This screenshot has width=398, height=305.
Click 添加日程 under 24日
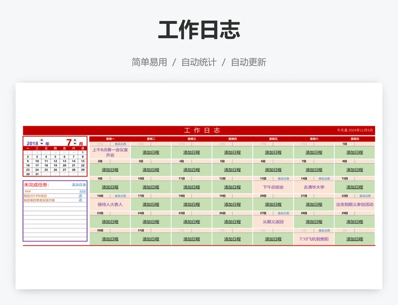coord(151,222)
